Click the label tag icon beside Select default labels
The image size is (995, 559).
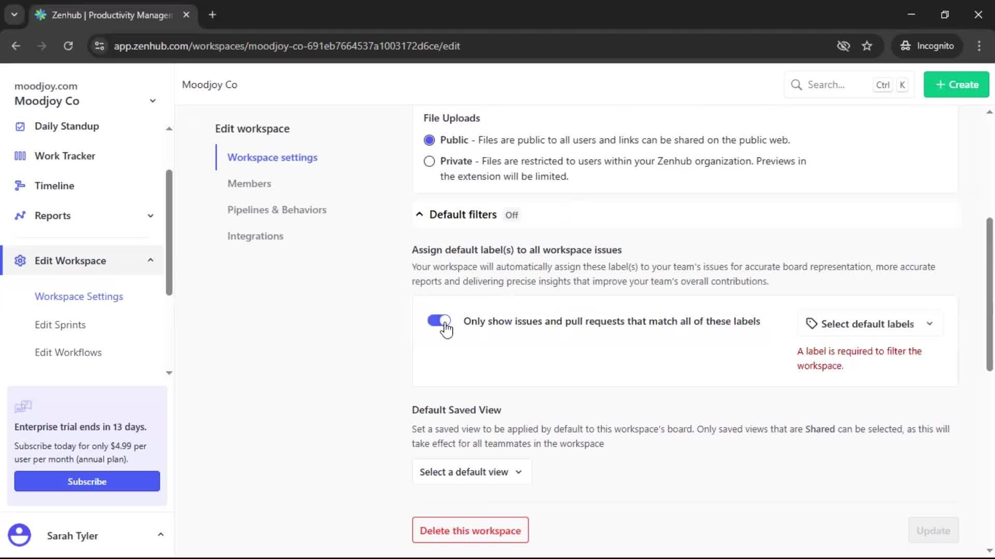point(812,323)
